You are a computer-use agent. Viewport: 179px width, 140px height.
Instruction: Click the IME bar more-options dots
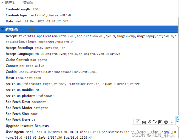(x=172, y=122)
